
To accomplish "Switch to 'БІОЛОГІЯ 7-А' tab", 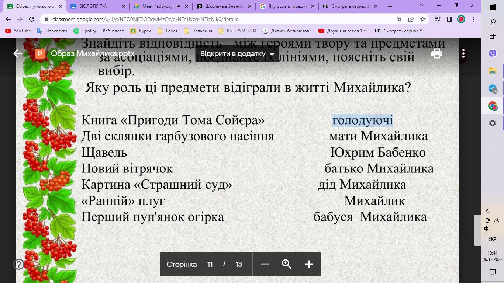I will [98, 6].
